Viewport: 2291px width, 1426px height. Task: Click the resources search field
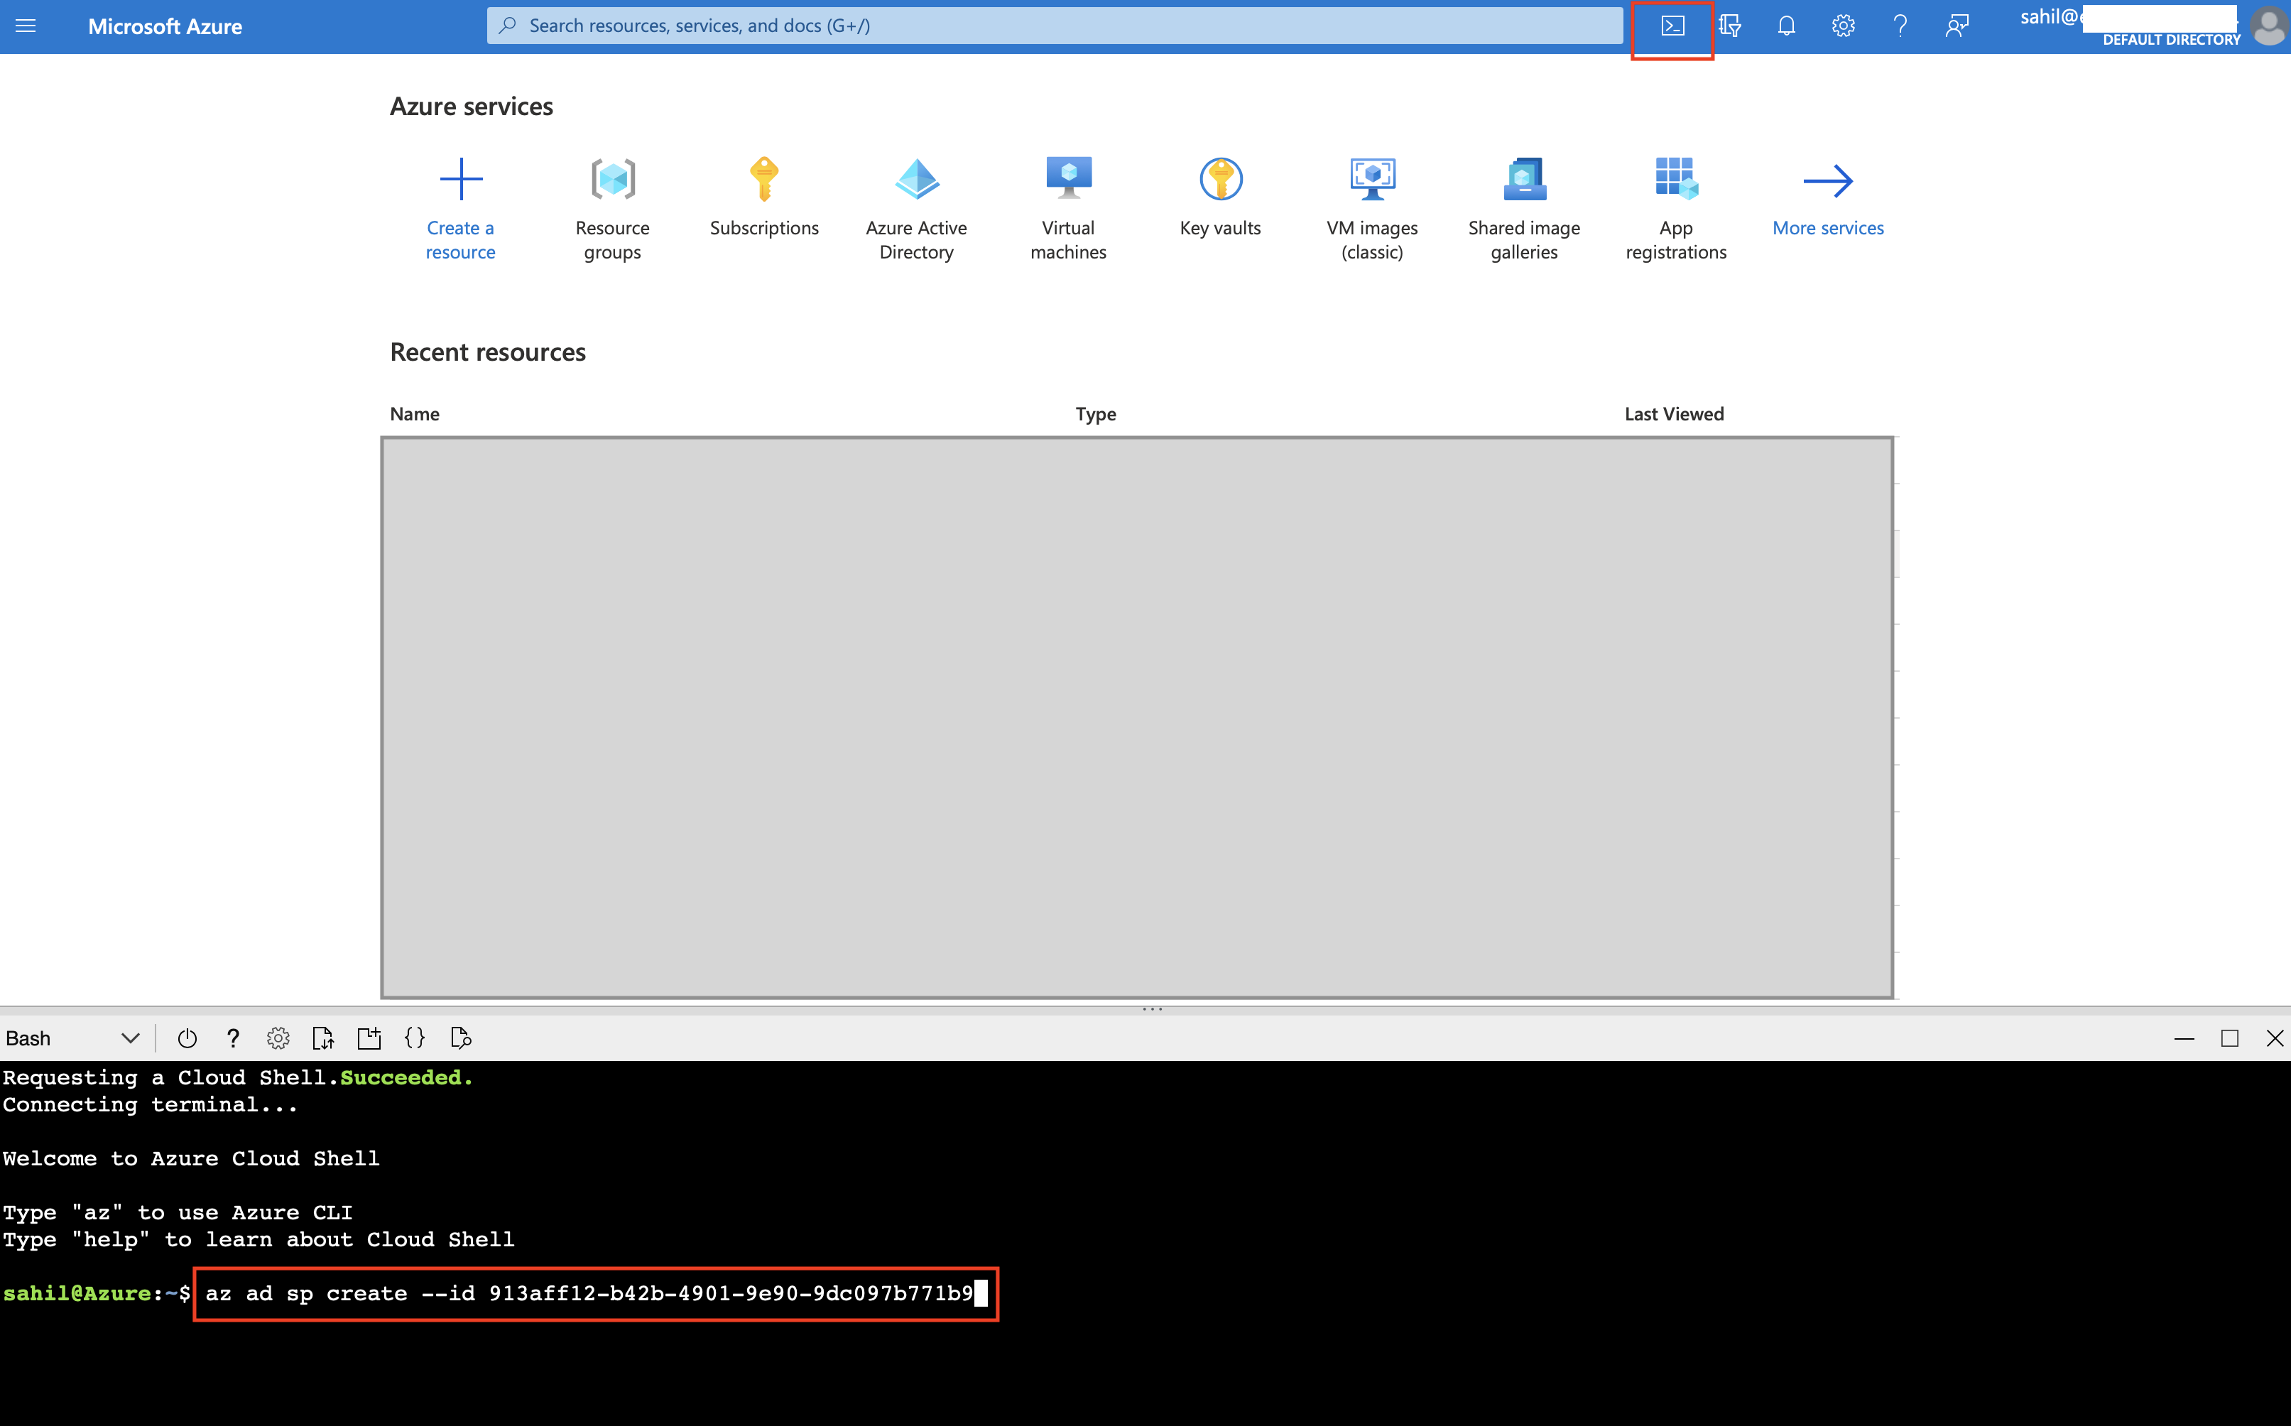pyautogui.click(x=1051, y=25)
